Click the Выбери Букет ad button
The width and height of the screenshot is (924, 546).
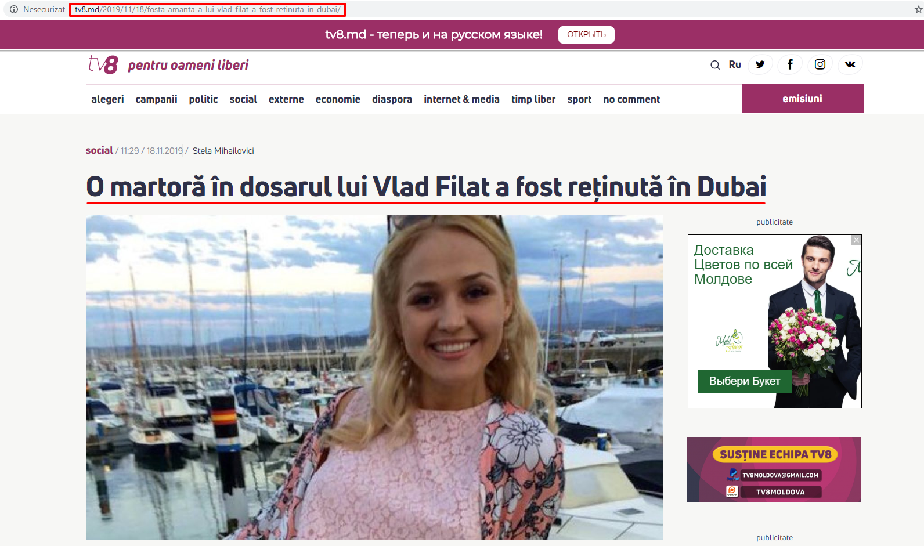click(745, 381)
